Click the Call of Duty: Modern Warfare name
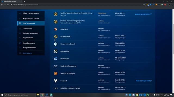The height and width of the screenshot is (97, 174). [70, 88]
